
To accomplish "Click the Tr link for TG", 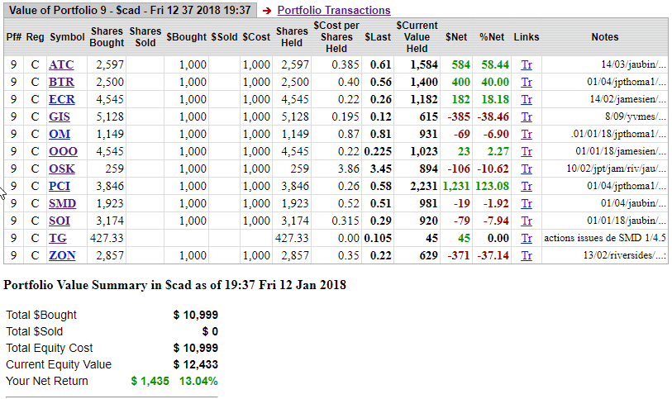I will coord(527,238).
